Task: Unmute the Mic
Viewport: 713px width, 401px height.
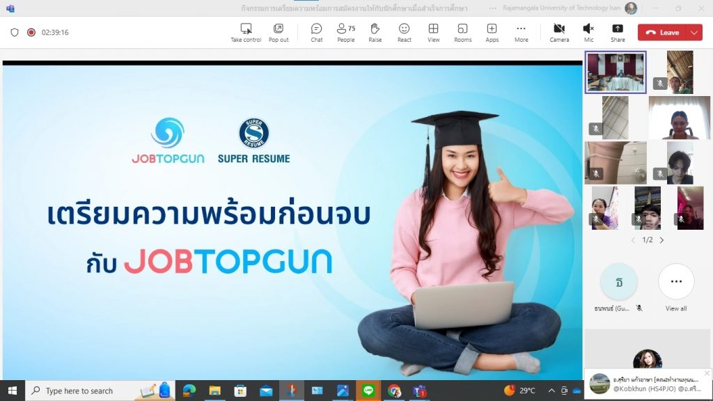Action: click(x=588, y=32)
